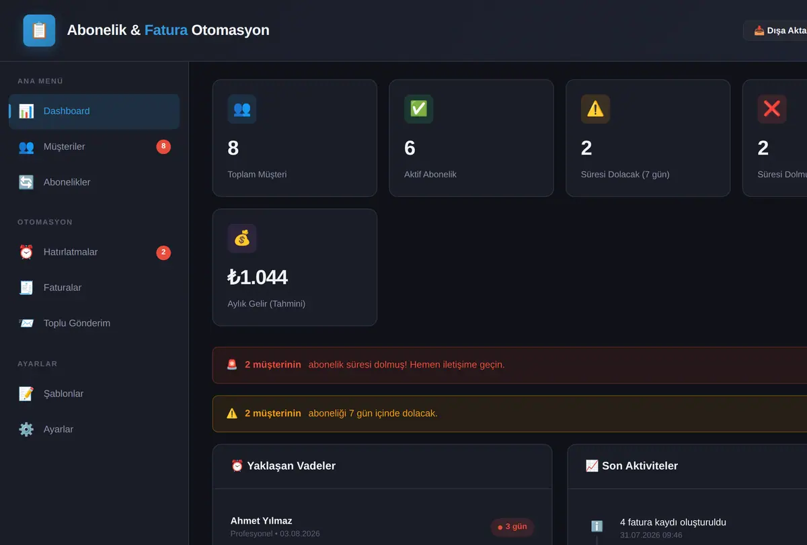Open Abonelikler section
Image resolution: width=807 pixels, height=545 pixels.
94,183
